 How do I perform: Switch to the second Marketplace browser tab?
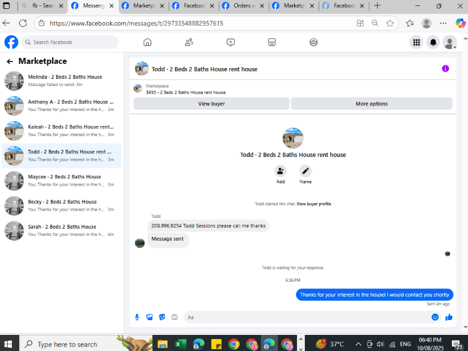pos(294,5)
